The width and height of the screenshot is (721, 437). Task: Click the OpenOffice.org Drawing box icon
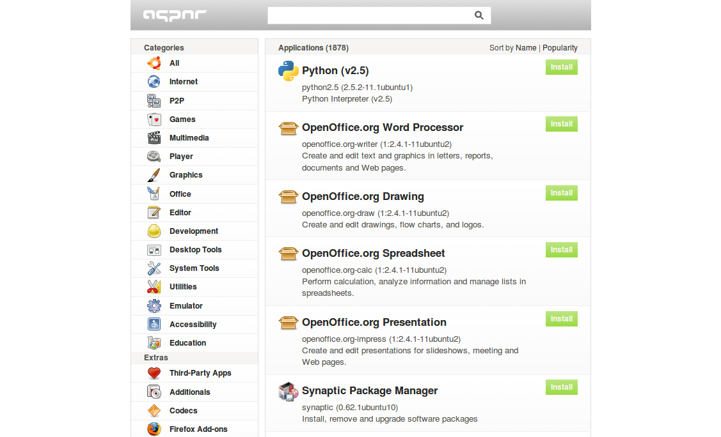289,197
